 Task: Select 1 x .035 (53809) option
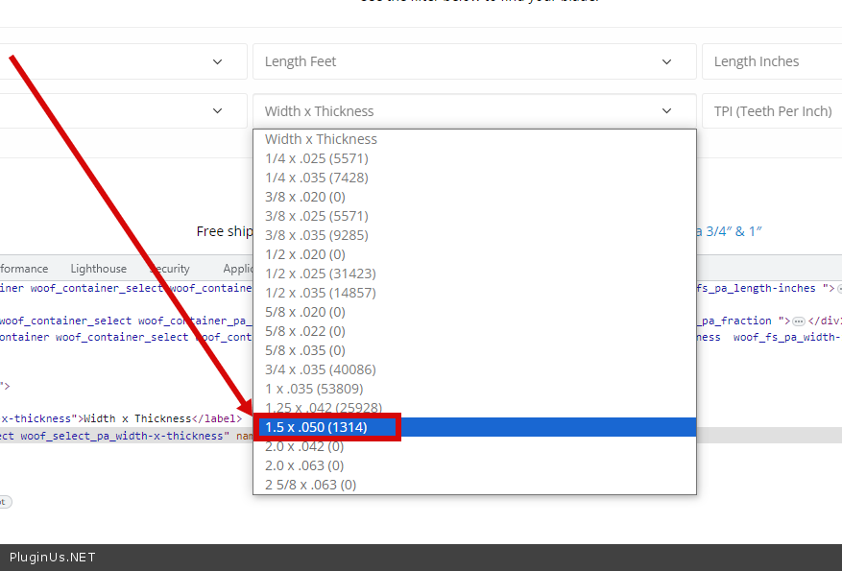[314, 389]
